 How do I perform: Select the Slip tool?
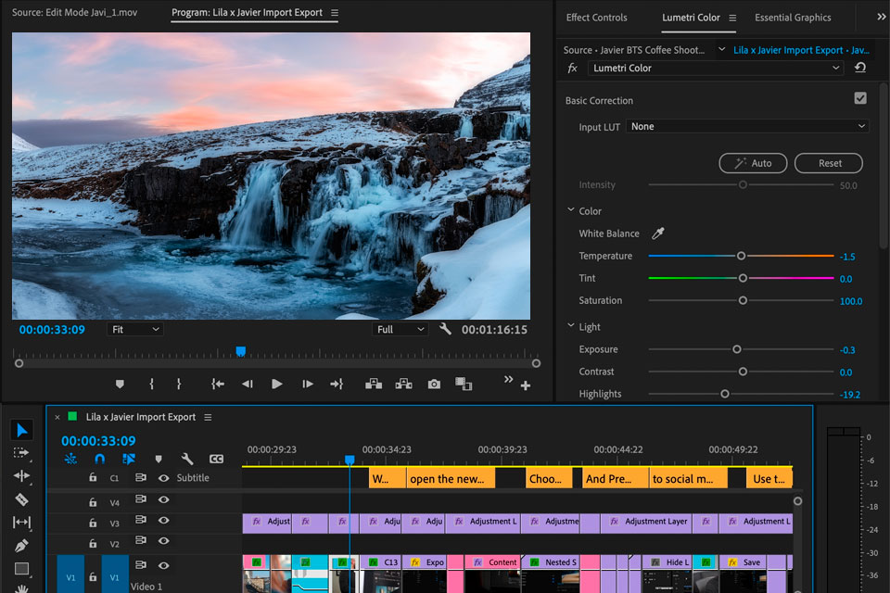[21, 522]
